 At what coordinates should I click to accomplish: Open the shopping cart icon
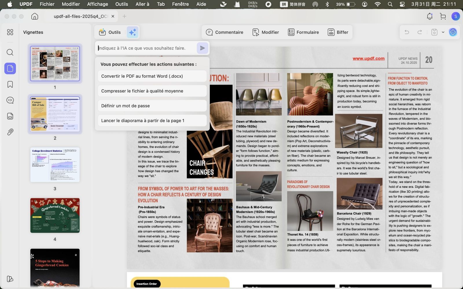tap(443, 16)
